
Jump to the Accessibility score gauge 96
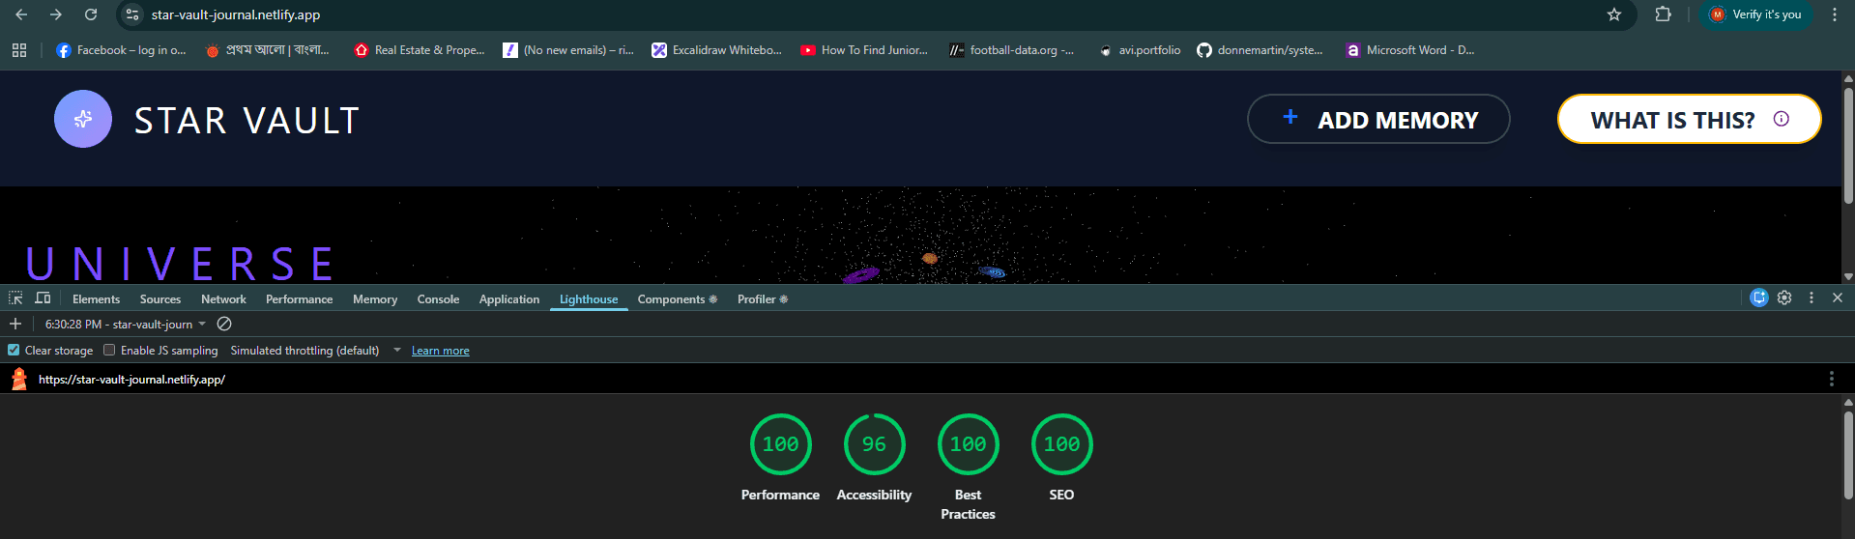(x=874, y=444)
